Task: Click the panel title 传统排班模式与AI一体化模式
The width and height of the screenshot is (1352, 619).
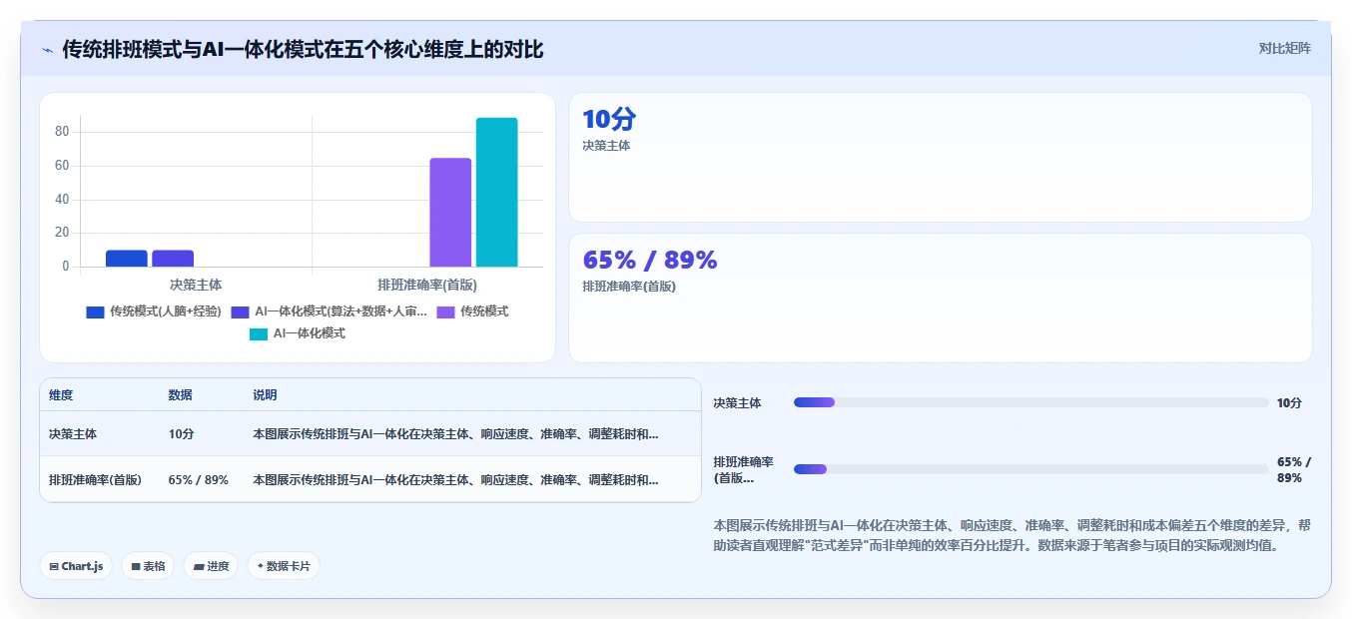Action: point(303,49)
